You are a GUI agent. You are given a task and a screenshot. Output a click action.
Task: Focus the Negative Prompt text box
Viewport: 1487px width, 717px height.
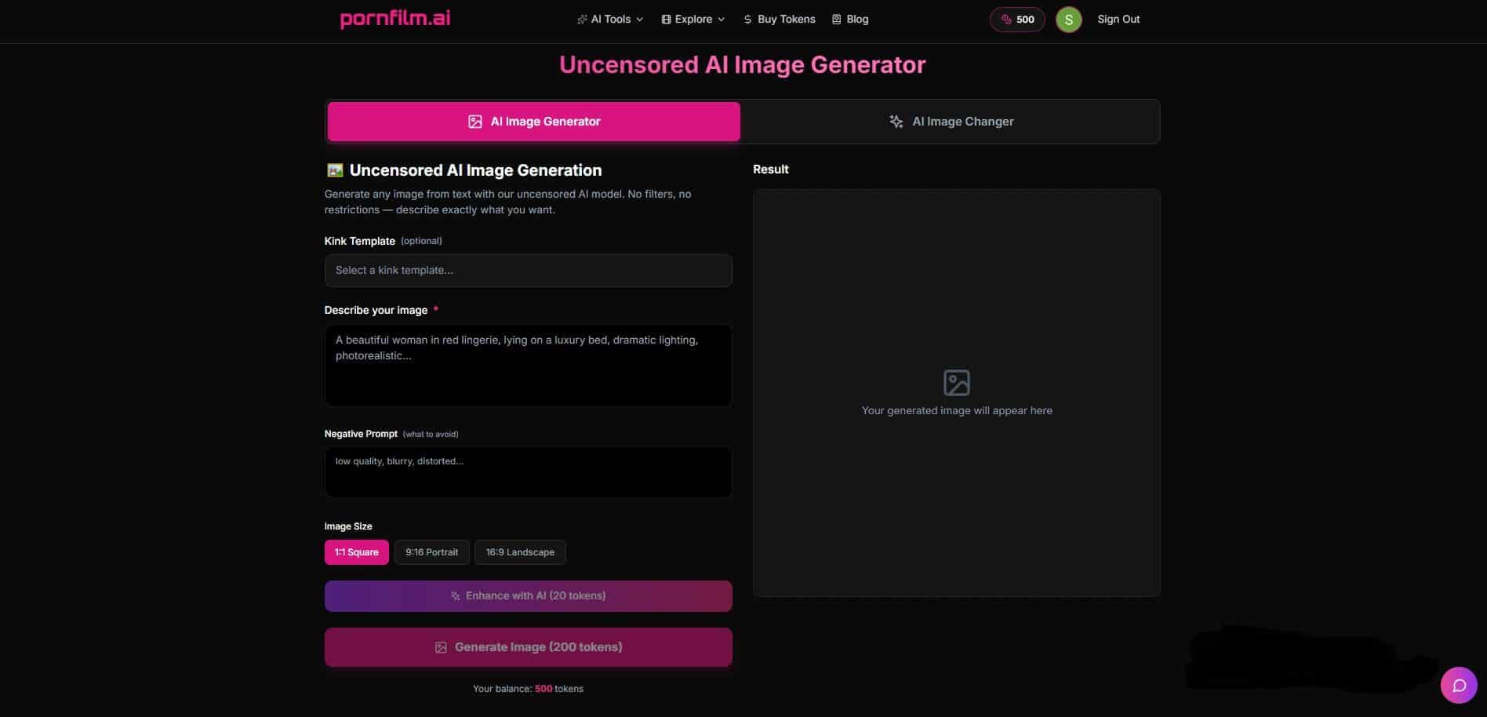point(528,471)
